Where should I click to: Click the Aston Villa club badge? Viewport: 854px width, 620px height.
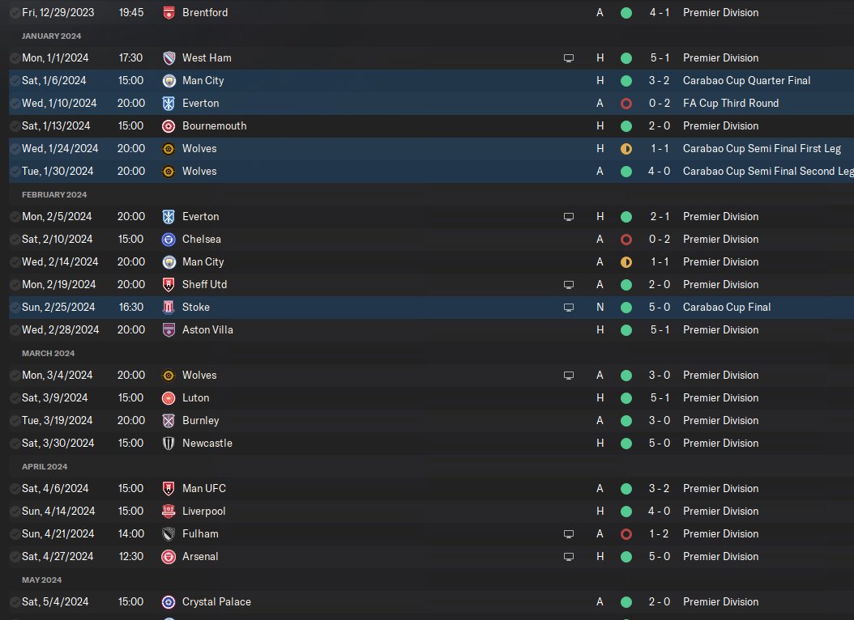click(x=169, y=330)
